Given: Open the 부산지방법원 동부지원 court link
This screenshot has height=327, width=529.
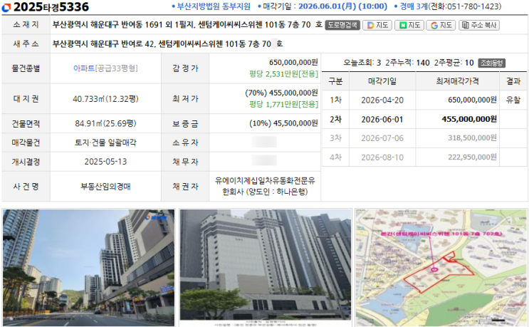Looking at the screenshot, I should click(x=213, y=6).
